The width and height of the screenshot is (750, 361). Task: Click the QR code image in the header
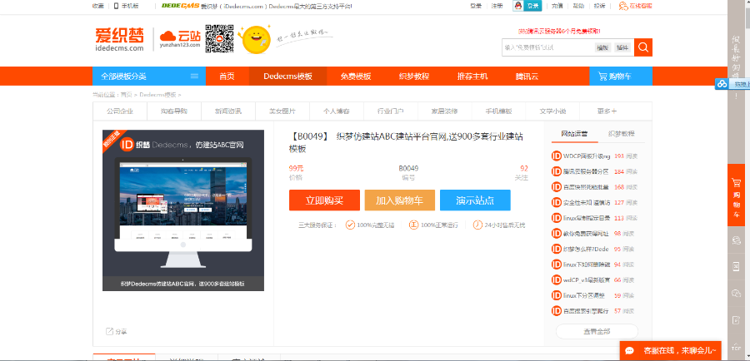pos(219,38)
